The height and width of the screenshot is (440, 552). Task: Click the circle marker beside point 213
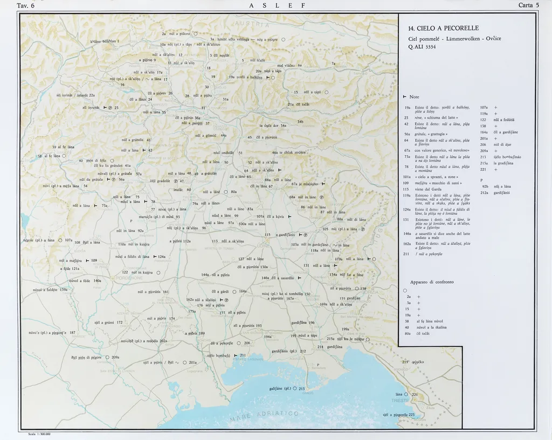[x=295, y=388]
